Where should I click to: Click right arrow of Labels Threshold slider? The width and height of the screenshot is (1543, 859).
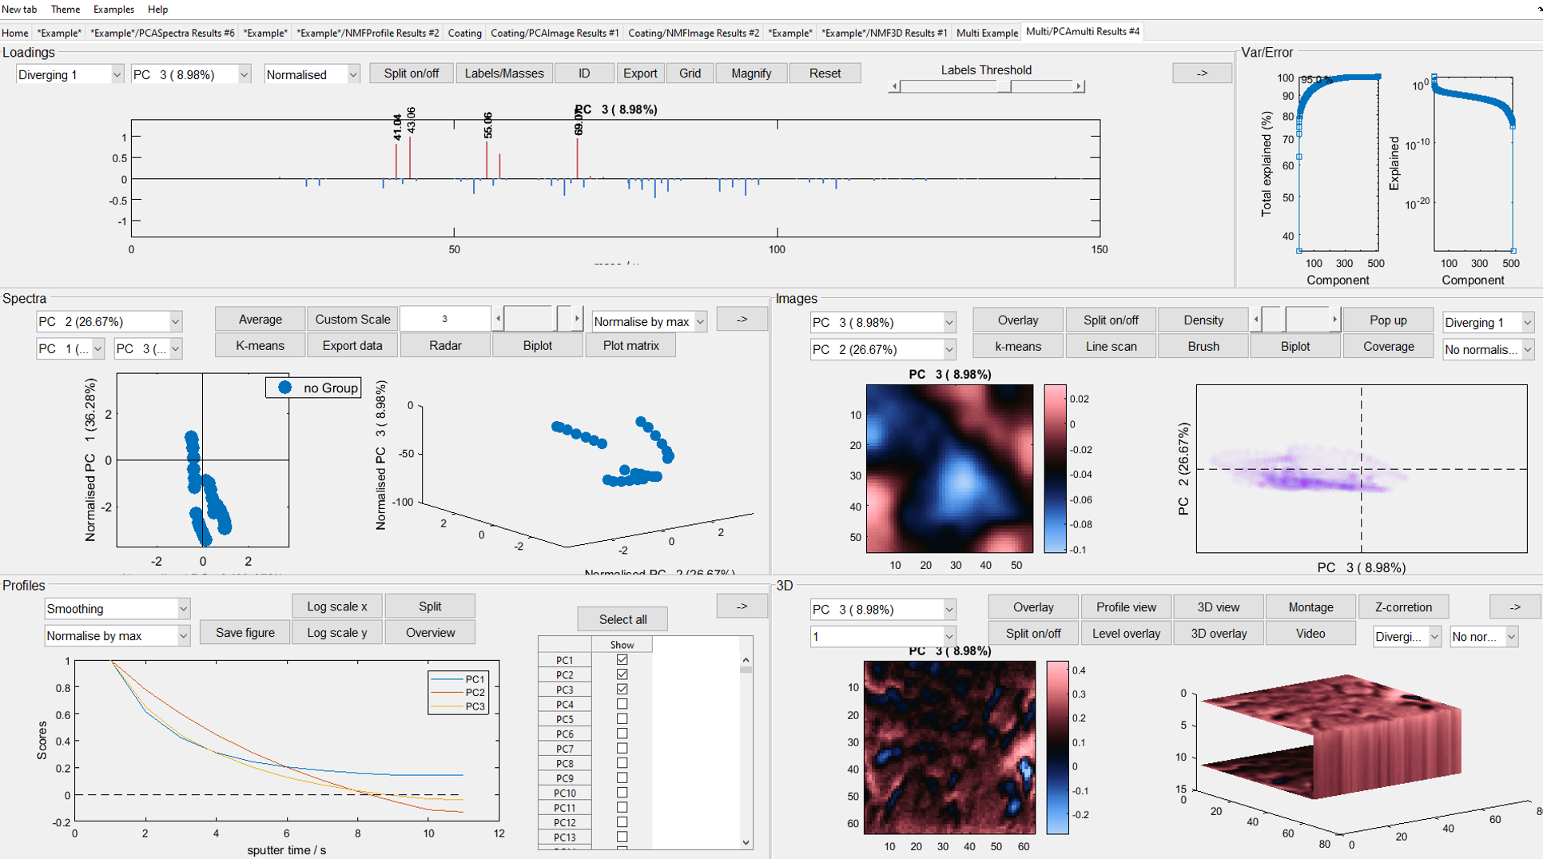pyautogui.click(x=1079, y=86)
